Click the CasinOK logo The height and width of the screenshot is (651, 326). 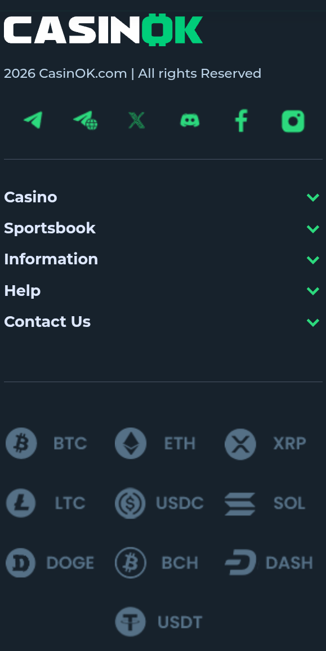[103, 29]
